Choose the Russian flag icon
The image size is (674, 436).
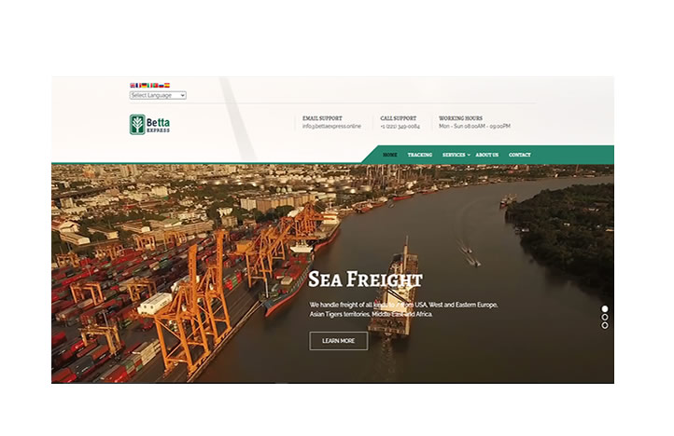[x=161, y=86]
